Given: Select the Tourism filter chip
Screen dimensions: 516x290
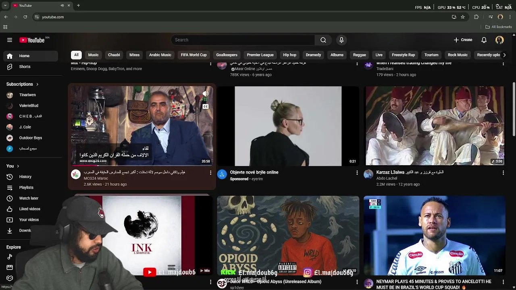Looking at the screenshot, I should (431, 55).
